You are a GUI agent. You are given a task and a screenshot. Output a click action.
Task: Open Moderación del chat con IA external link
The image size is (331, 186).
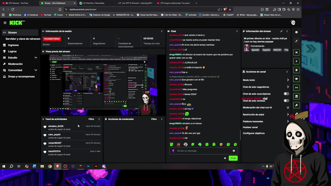click(x=288, y=107)
